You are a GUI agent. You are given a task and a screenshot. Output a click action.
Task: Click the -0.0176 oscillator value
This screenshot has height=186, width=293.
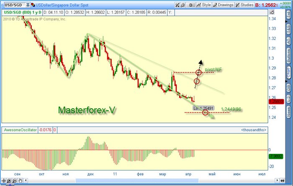pyautogui.click(x=45, y=130)
